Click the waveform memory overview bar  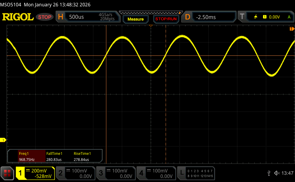tap(151, 12)
